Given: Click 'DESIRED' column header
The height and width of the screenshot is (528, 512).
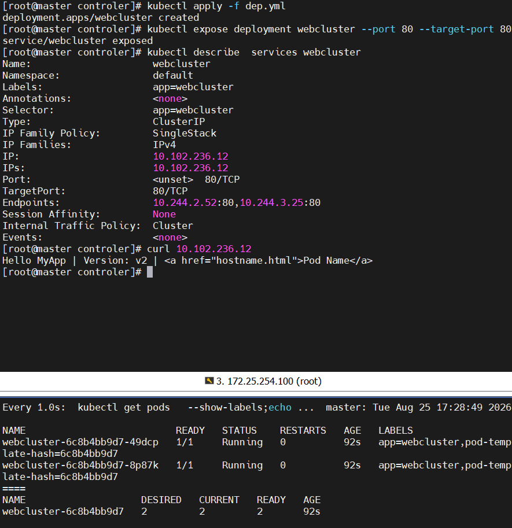Looking at the screenshot, I should point(161,500).
